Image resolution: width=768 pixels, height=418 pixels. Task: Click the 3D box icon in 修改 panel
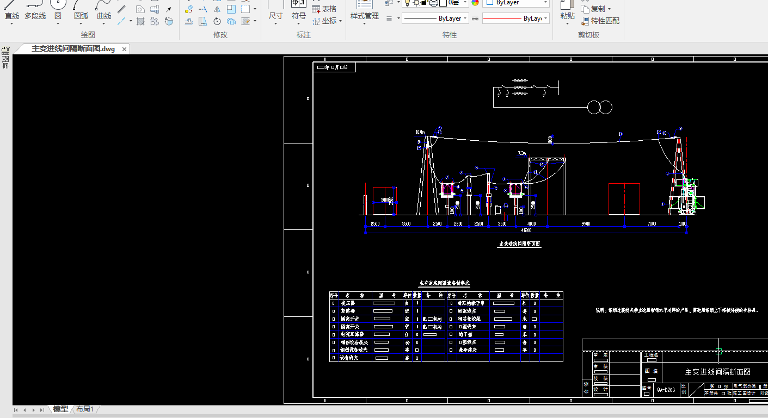click(231, 21)
